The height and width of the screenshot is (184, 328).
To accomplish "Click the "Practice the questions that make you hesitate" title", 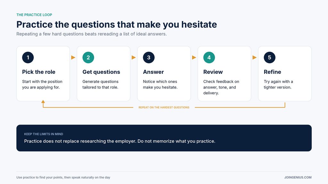I will click(117, 24).
